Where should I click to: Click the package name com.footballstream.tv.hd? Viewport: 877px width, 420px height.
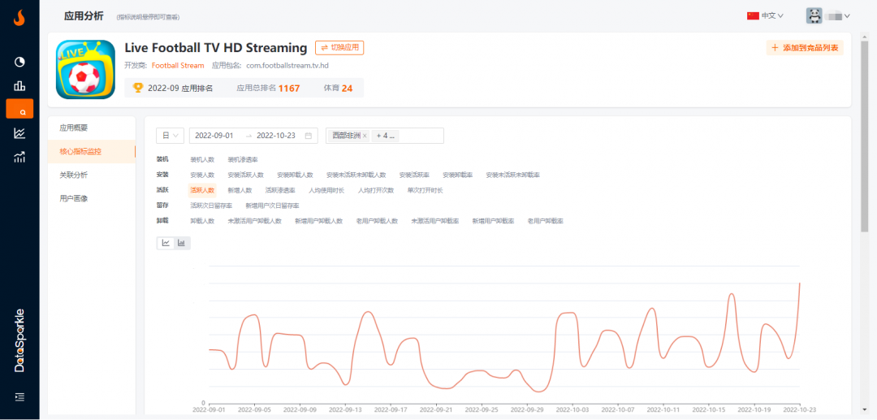point(287,66)
